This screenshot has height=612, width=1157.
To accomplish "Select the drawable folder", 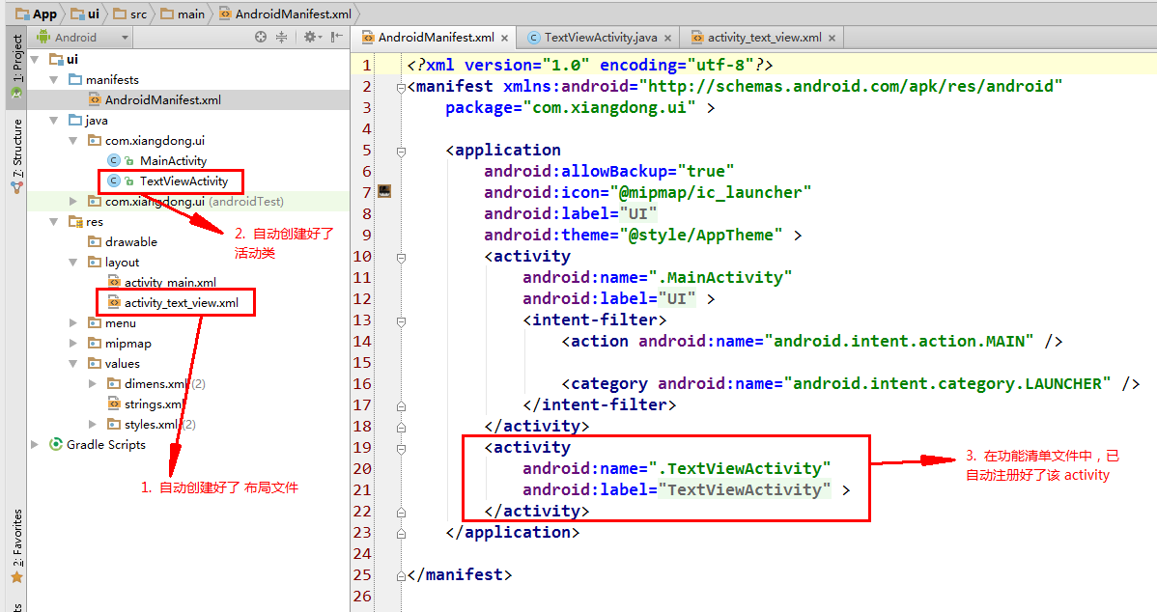I will 130,242.
